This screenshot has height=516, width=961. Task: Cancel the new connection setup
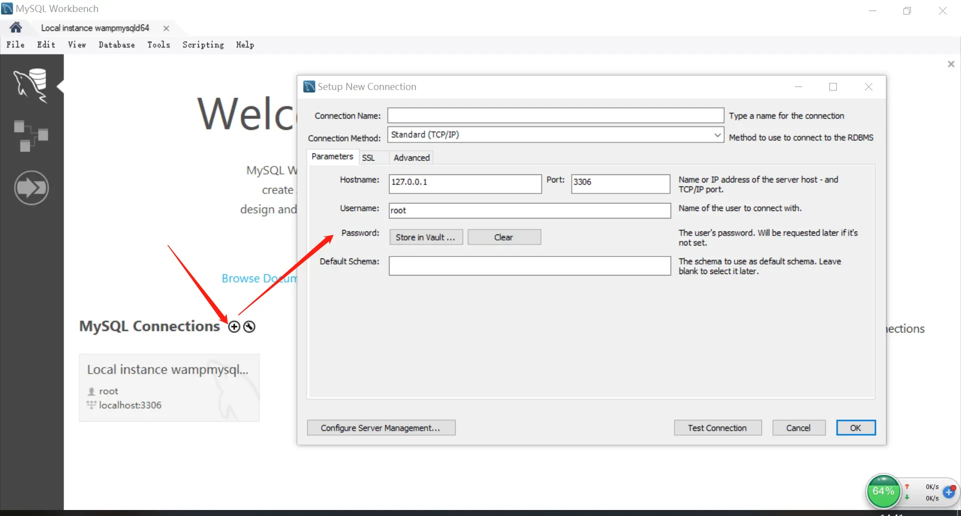[799, 427]
